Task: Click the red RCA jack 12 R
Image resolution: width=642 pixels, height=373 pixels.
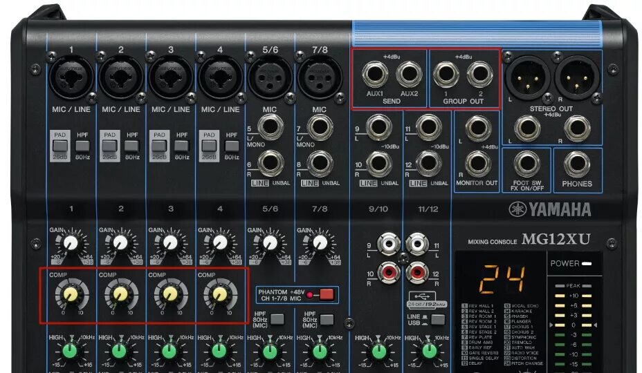Action: tap(417, 272)
